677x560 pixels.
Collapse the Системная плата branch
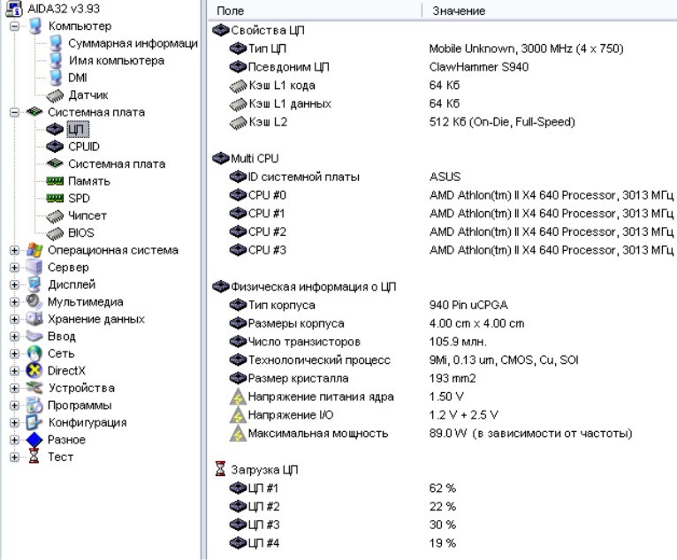click(x=14, y=112)
